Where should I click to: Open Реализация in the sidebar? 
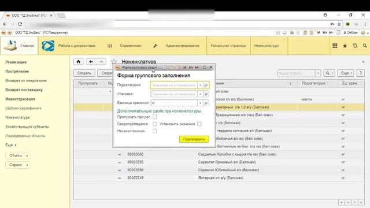(x=16, y=62)
